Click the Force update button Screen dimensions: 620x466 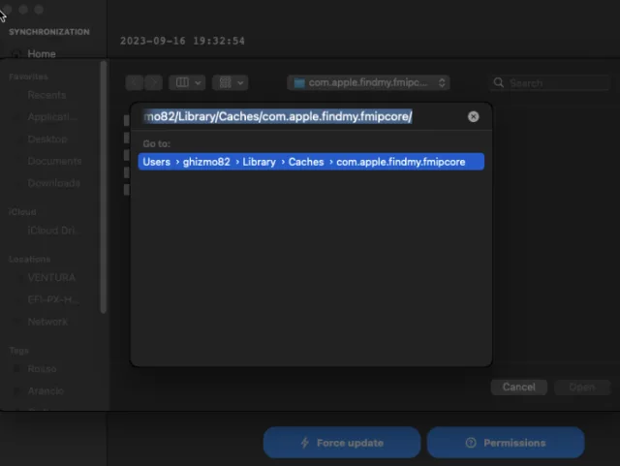click(342, 443)
